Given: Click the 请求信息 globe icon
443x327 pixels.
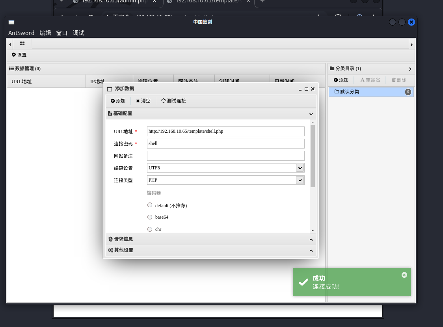Looking at the screenshot, I should tap(110, 239).
